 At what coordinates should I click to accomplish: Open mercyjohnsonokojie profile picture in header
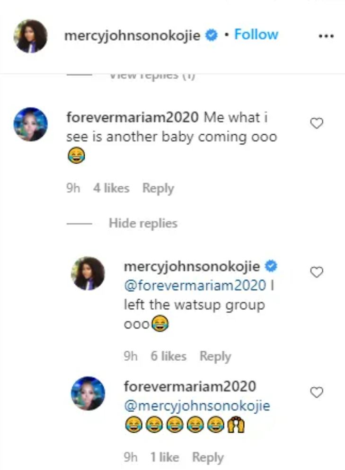(31, 36)
